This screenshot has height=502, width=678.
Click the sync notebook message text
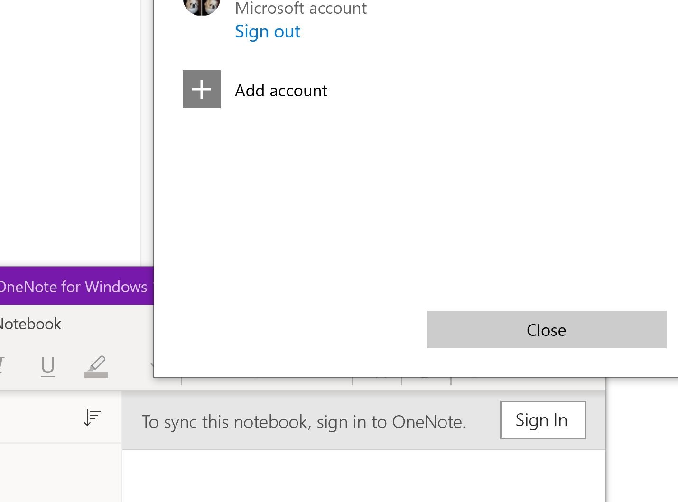304,422
